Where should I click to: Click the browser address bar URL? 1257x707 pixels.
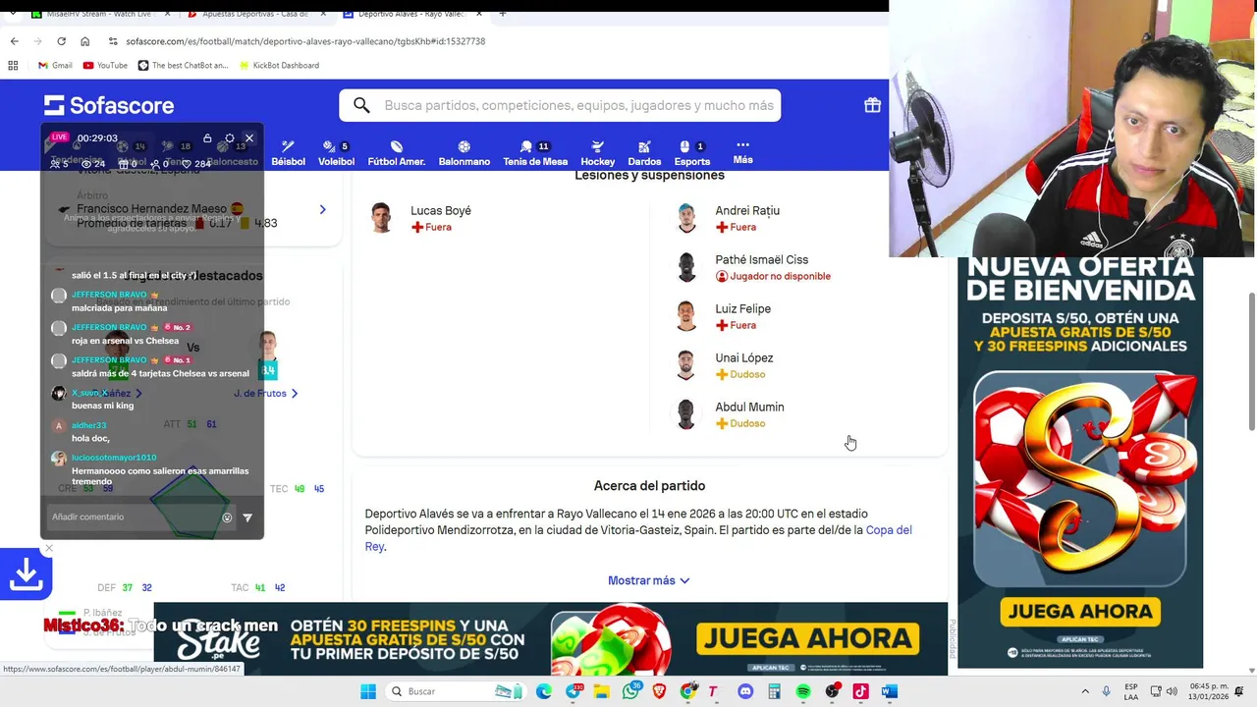305,41
